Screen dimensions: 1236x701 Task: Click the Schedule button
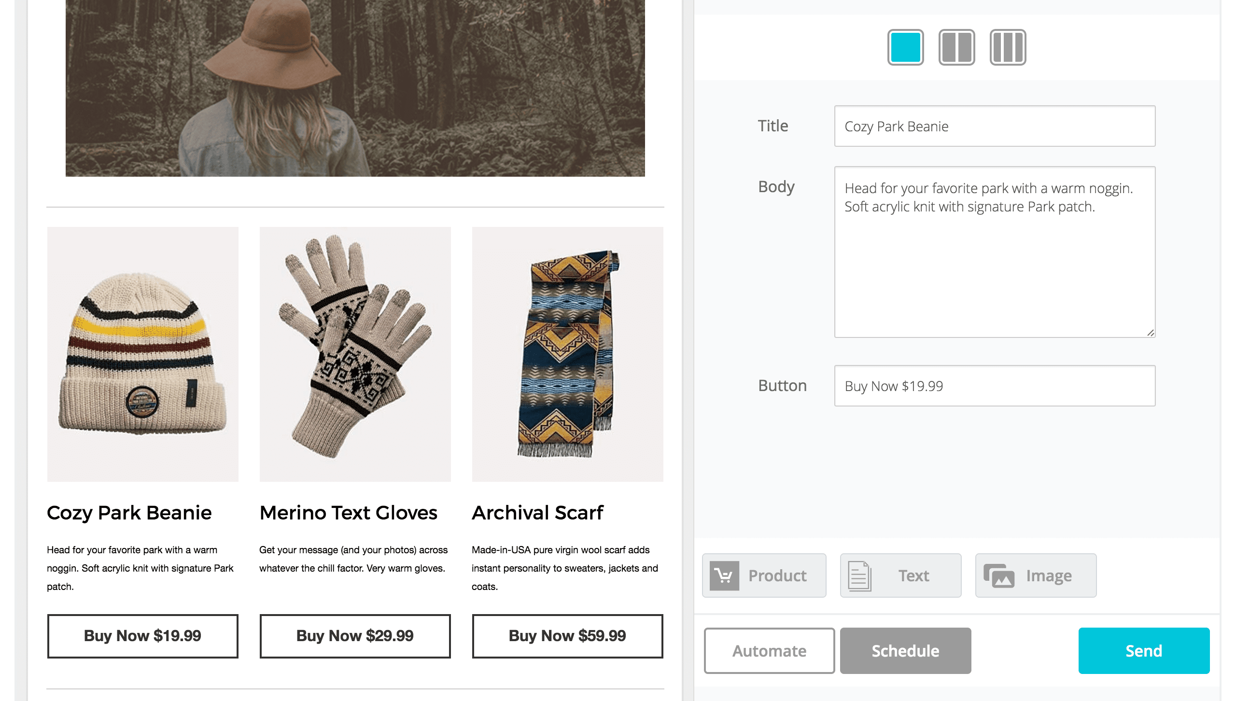tap(905, 651)
